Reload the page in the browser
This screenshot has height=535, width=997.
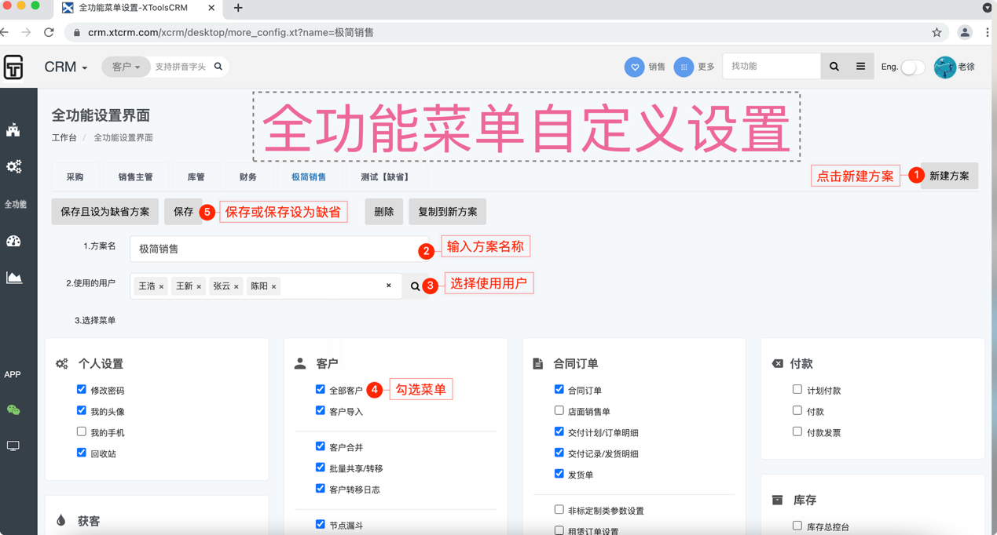coord(49,32)
